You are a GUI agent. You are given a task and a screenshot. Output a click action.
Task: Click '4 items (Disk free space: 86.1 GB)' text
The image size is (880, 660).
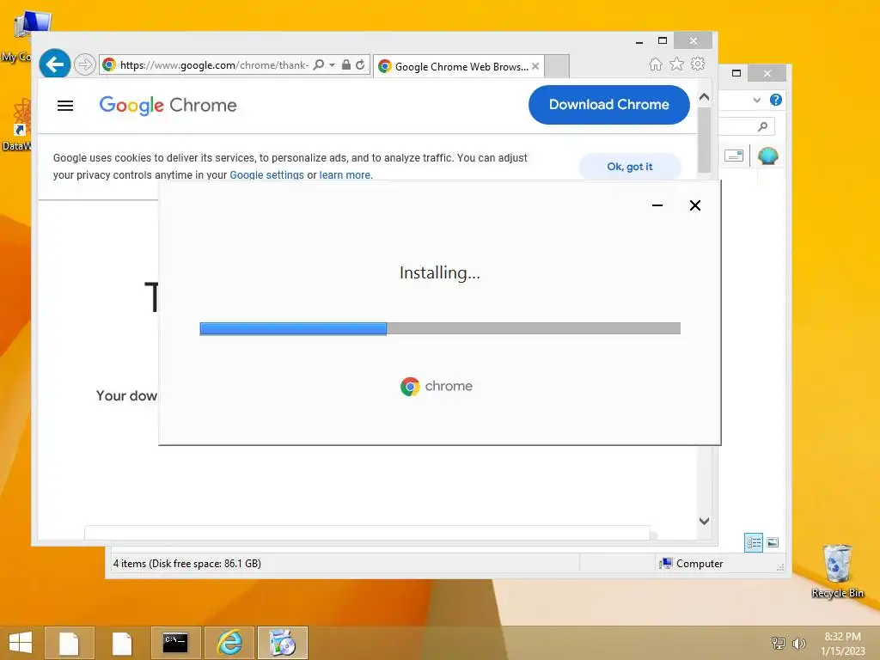pos(186,564)
